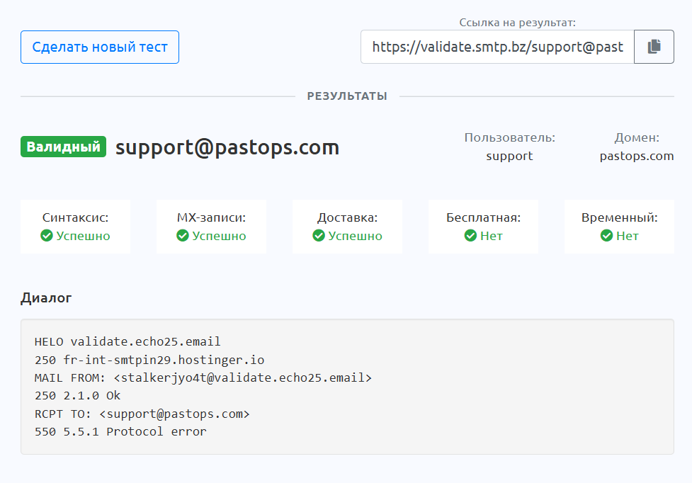Click the green checkmark under Доставка
692x483 pixels.
coord(319,236)
